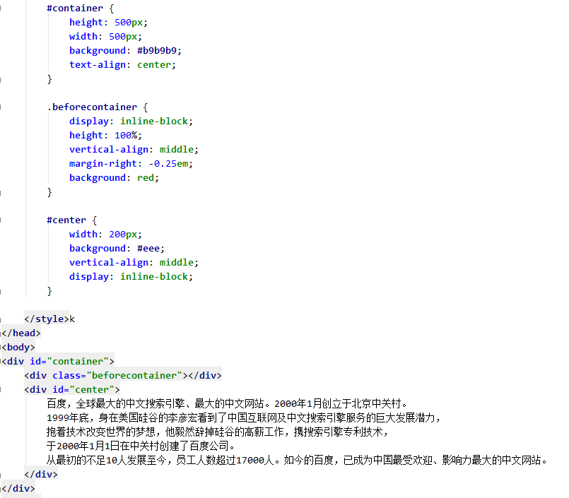The image size is (569, 498).
Task: Click the 'height: 100%;' declaration
Action: point(105,136)
